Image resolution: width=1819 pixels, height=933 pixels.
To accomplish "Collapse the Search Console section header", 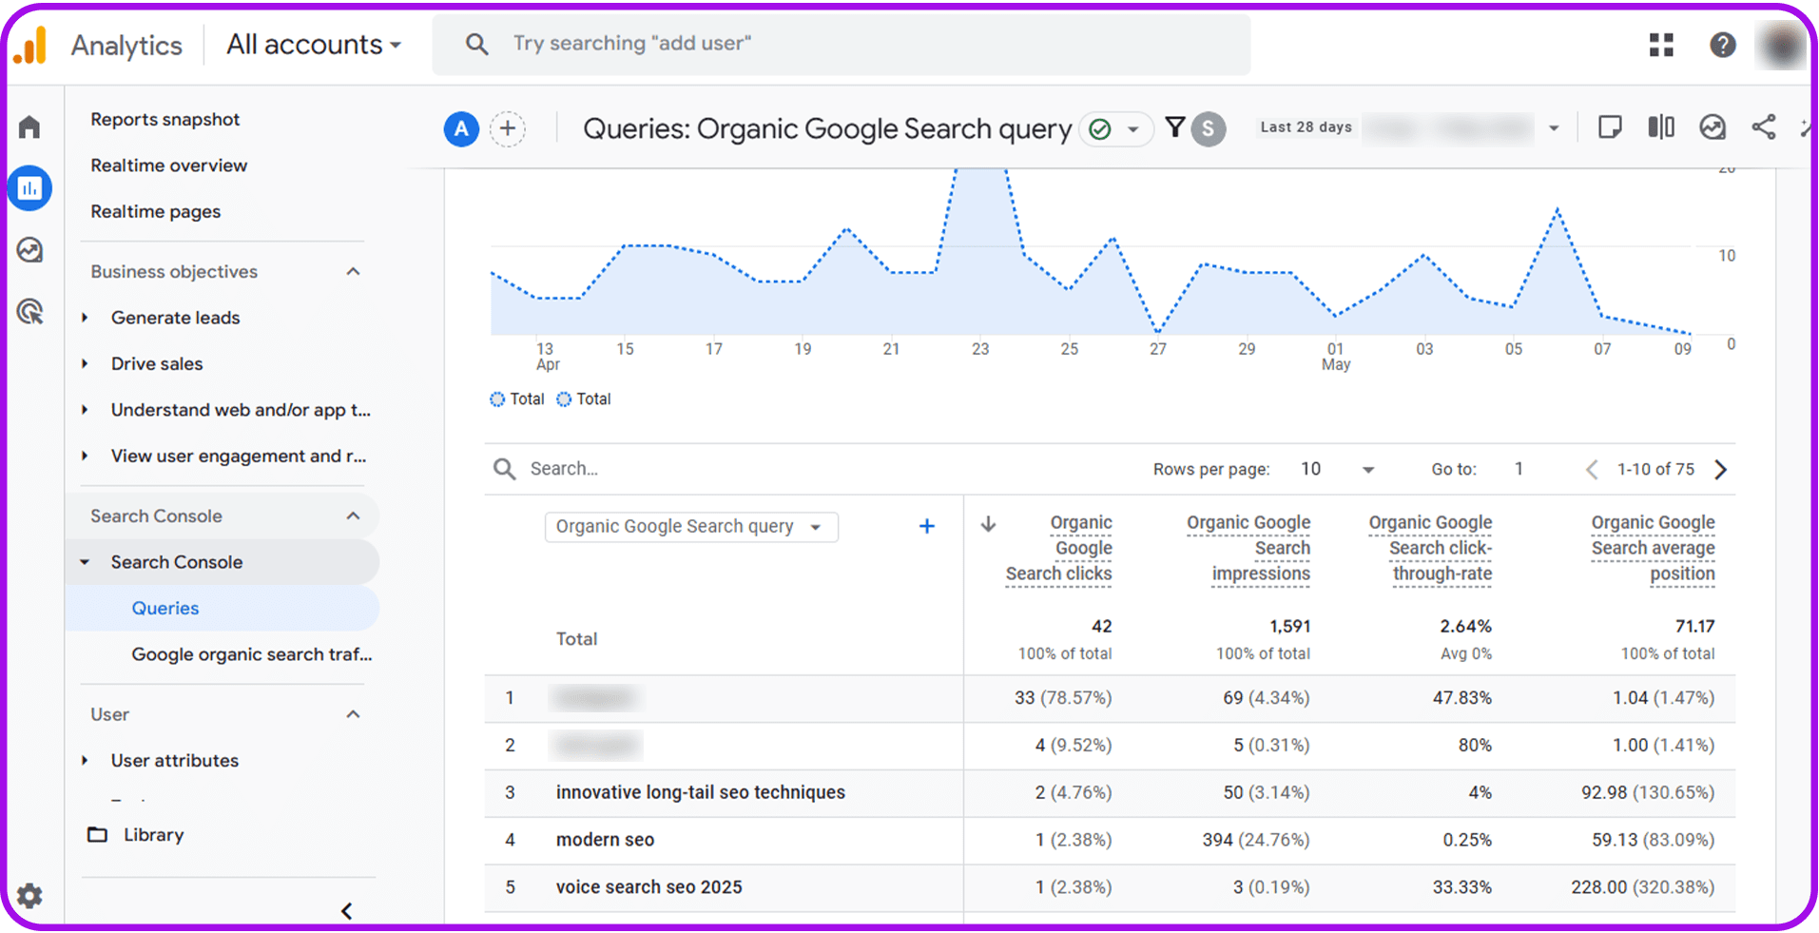I will pyautogui.click(x=353, y=516).
